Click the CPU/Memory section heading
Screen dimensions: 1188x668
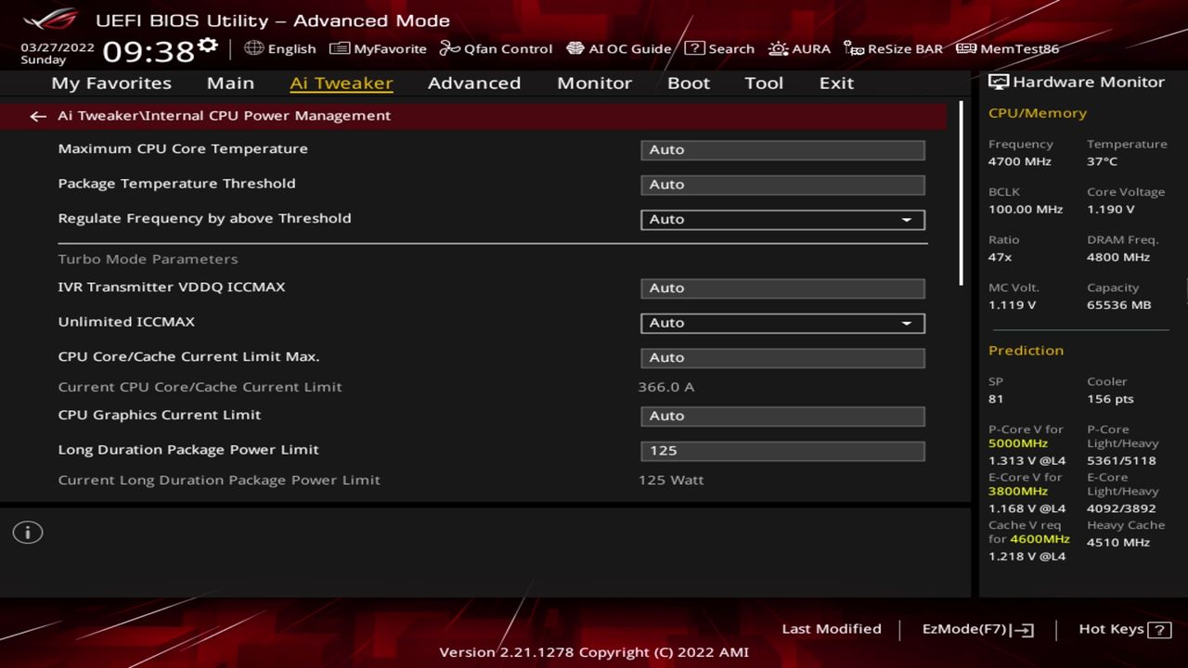[x=1038, y=113]
